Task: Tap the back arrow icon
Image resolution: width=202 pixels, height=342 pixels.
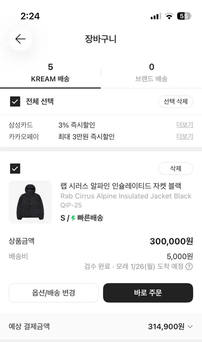Action: tap(20, 39)
